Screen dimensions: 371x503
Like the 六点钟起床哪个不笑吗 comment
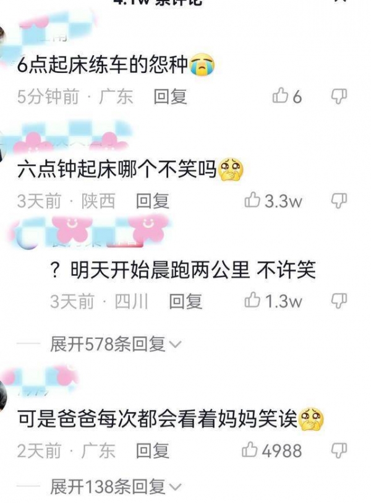pos(273,201)
